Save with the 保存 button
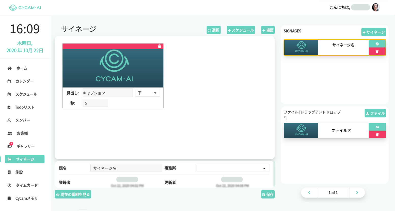 point(268,194)
